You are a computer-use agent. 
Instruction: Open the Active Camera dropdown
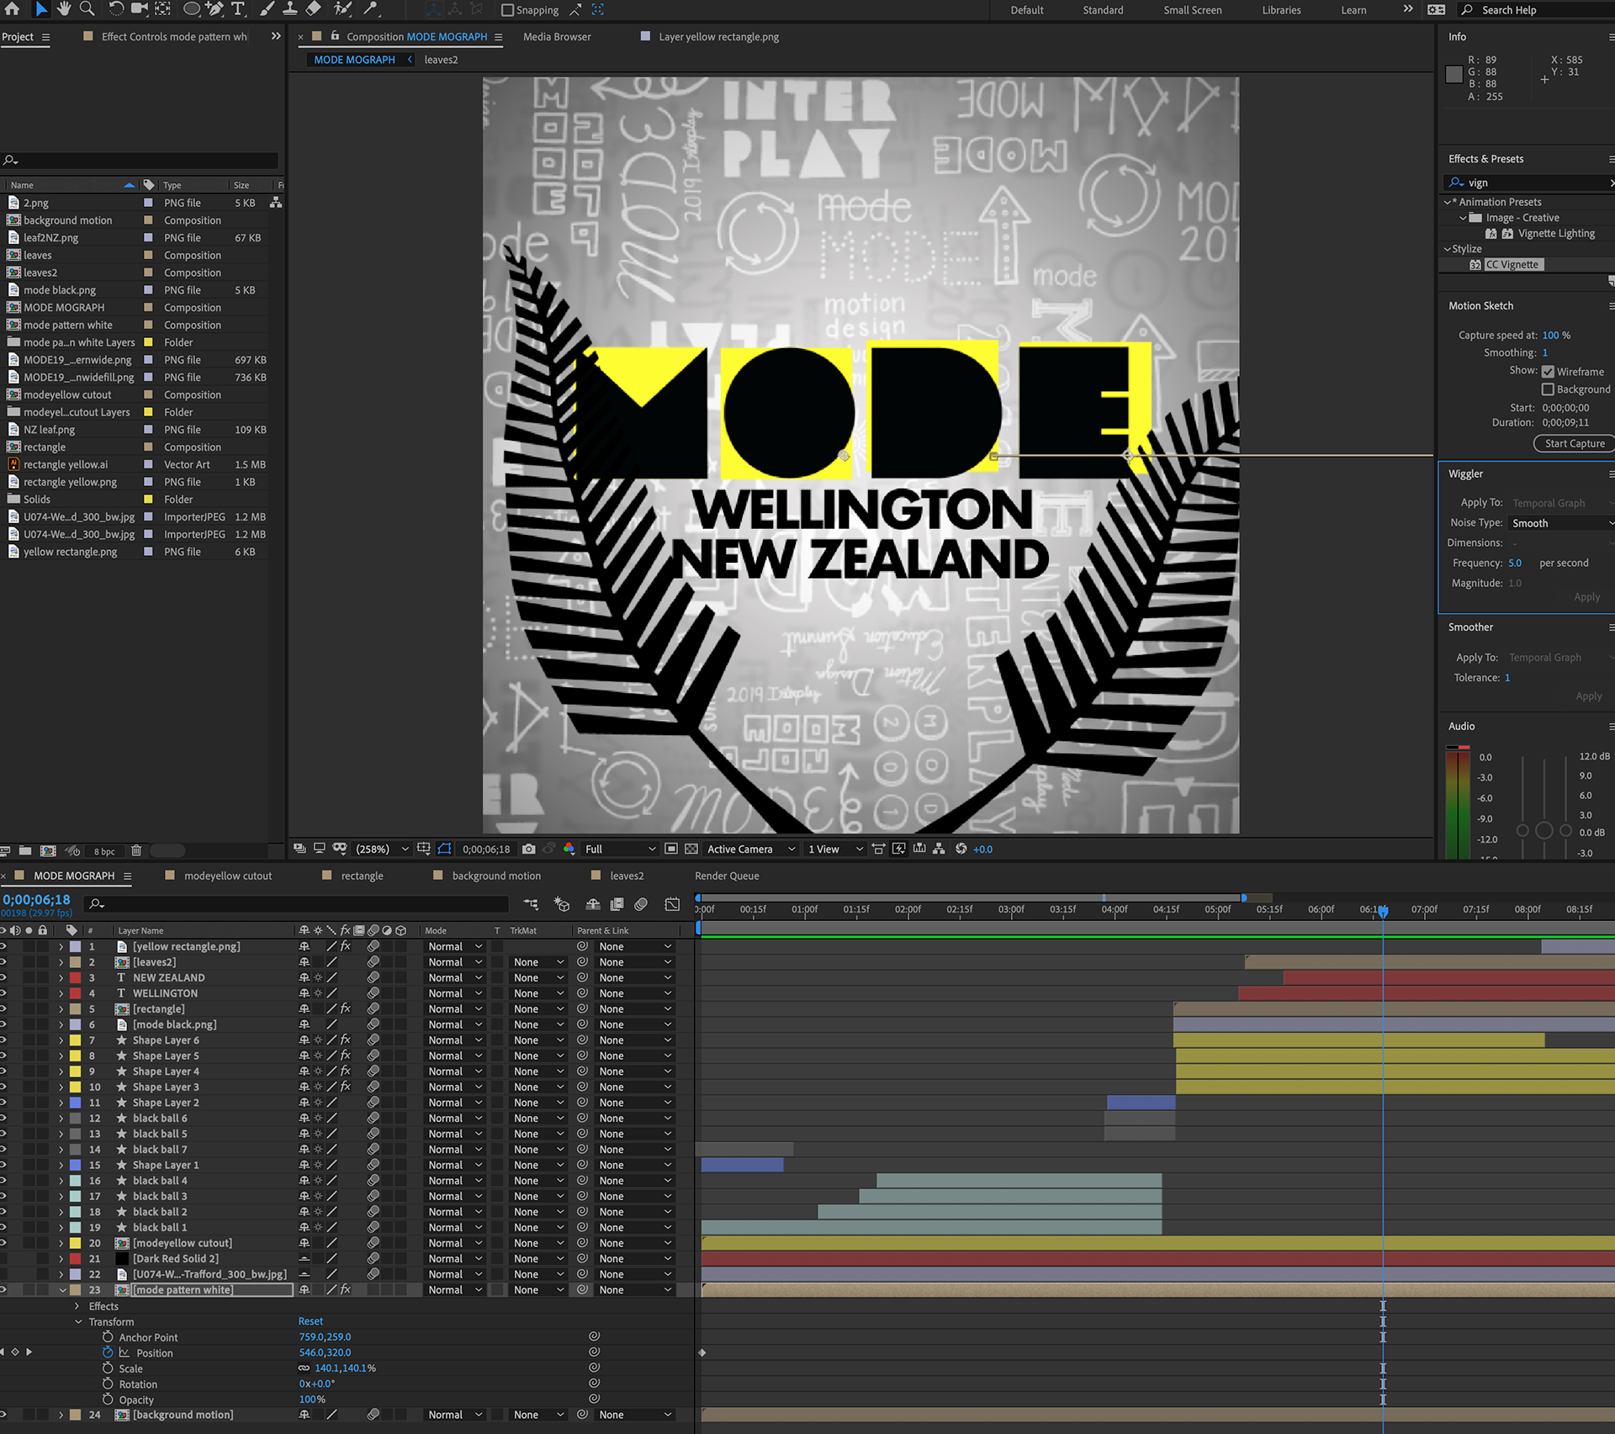tap(750, 849)
